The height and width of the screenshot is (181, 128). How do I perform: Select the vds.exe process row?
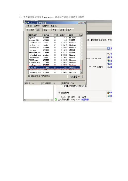(54, 50)
